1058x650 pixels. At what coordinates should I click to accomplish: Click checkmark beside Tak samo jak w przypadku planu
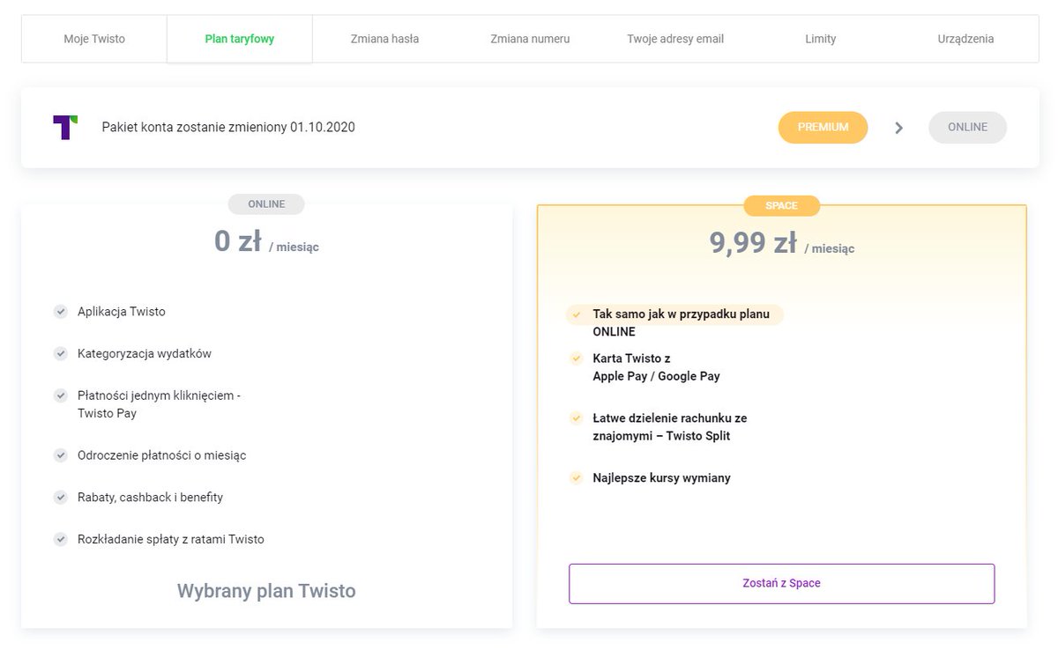click(576, 314)
